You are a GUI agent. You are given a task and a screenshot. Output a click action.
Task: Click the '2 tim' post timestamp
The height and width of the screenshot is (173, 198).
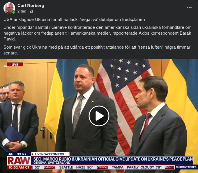click(22, 11)
